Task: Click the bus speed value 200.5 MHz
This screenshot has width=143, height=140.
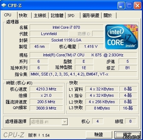Action: click(46, 102)
